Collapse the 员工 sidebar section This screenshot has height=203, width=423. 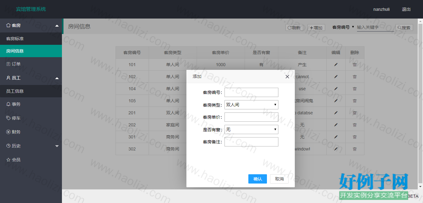[x=31, y=78]
